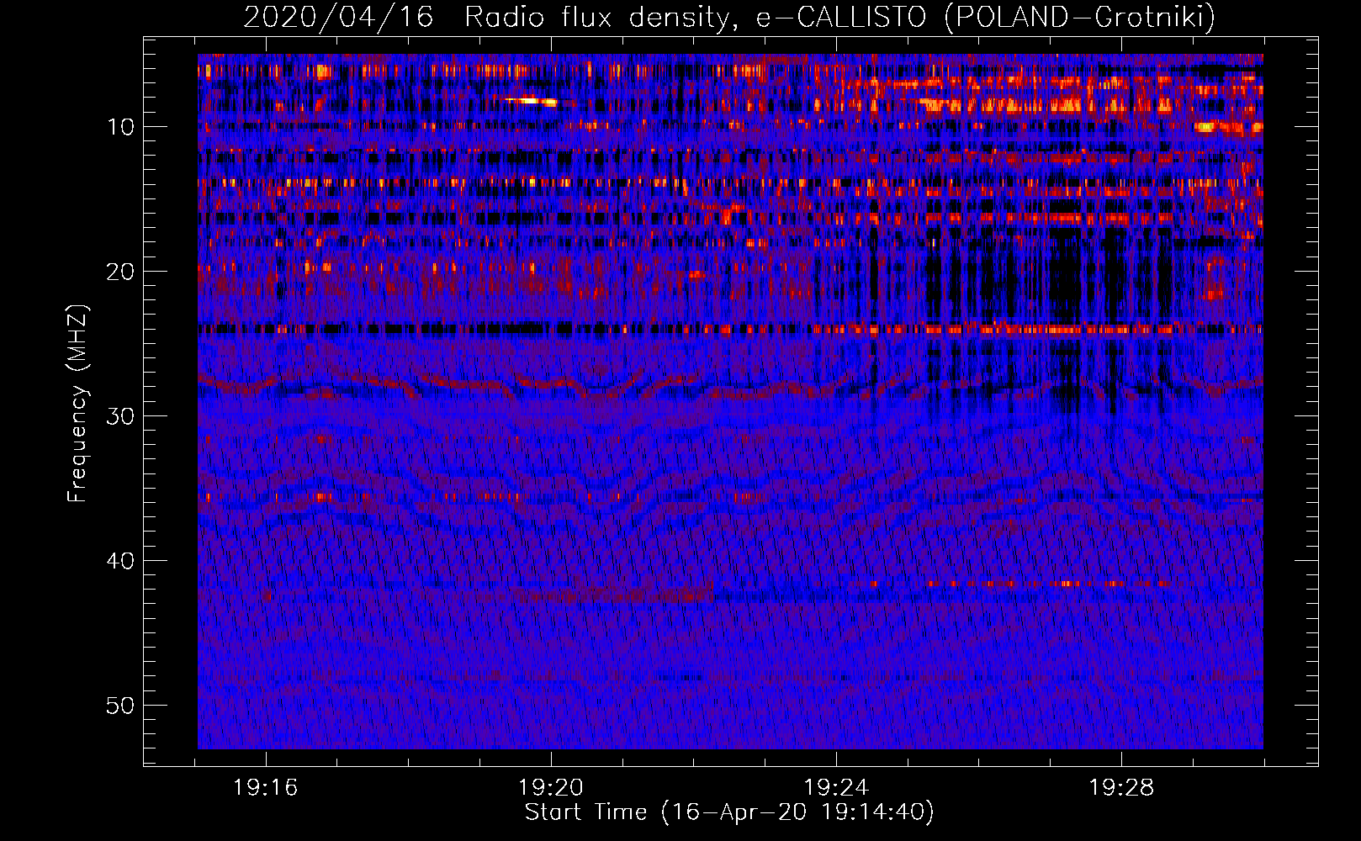The image size is (1361, 841).
Task: Click the plot title mentioning e-CALLISTO POLAND-Grotniki
Action: tap(729, 17)
